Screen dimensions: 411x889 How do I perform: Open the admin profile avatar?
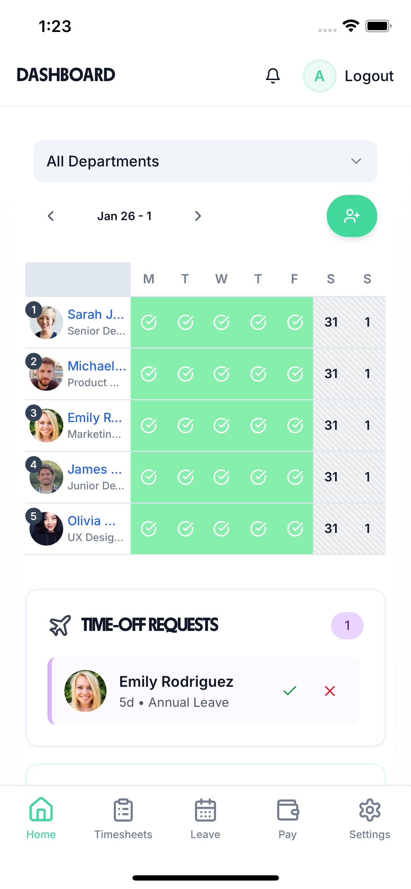pos(319,76)
